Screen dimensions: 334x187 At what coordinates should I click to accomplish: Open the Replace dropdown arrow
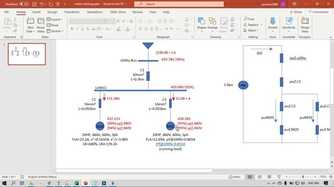pos(261,24)
